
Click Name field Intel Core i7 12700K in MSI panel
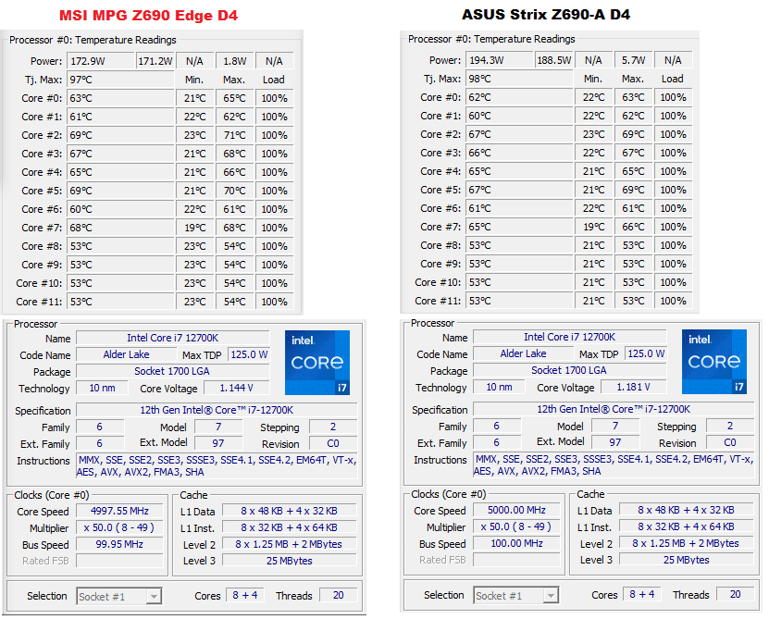173,338
